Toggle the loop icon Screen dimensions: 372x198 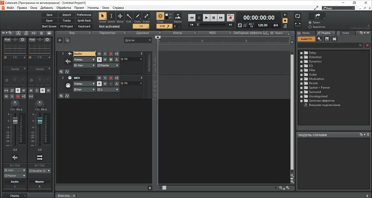(298, 16)
